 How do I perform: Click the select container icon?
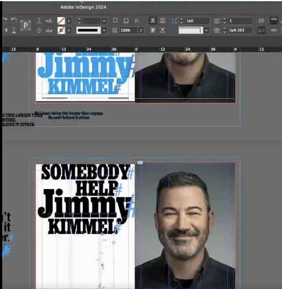pos(39,21)
